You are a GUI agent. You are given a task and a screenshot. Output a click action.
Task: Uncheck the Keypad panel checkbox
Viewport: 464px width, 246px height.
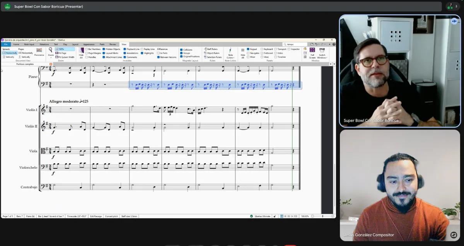pyautogui.click(x=248, y=49)
